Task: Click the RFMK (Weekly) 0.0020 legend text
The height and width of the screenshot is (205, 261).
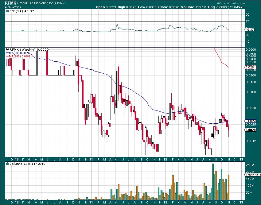Action: [29, 49]
